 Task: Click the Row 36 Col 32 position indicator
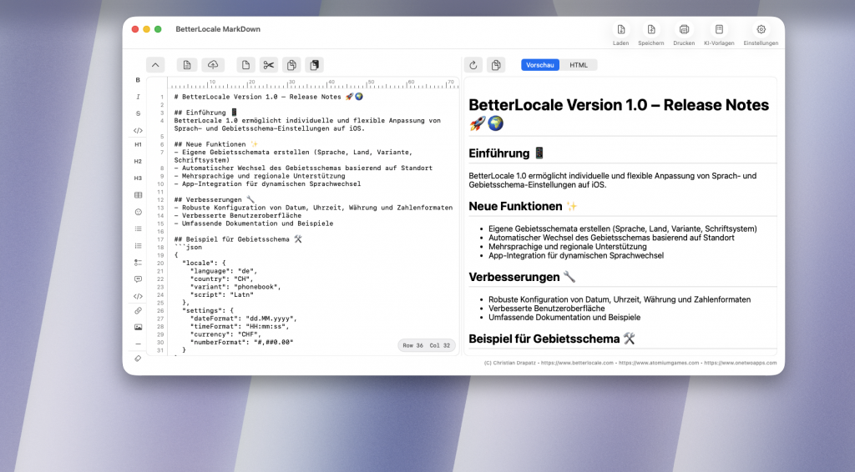[427, 345]
